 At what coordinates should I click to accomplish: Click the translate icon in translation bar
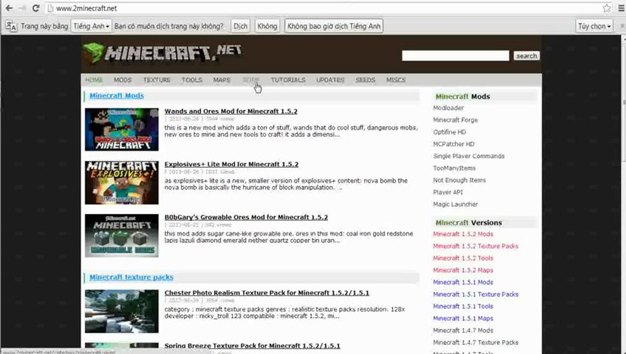pyautogui.click(x=11, y=26)
